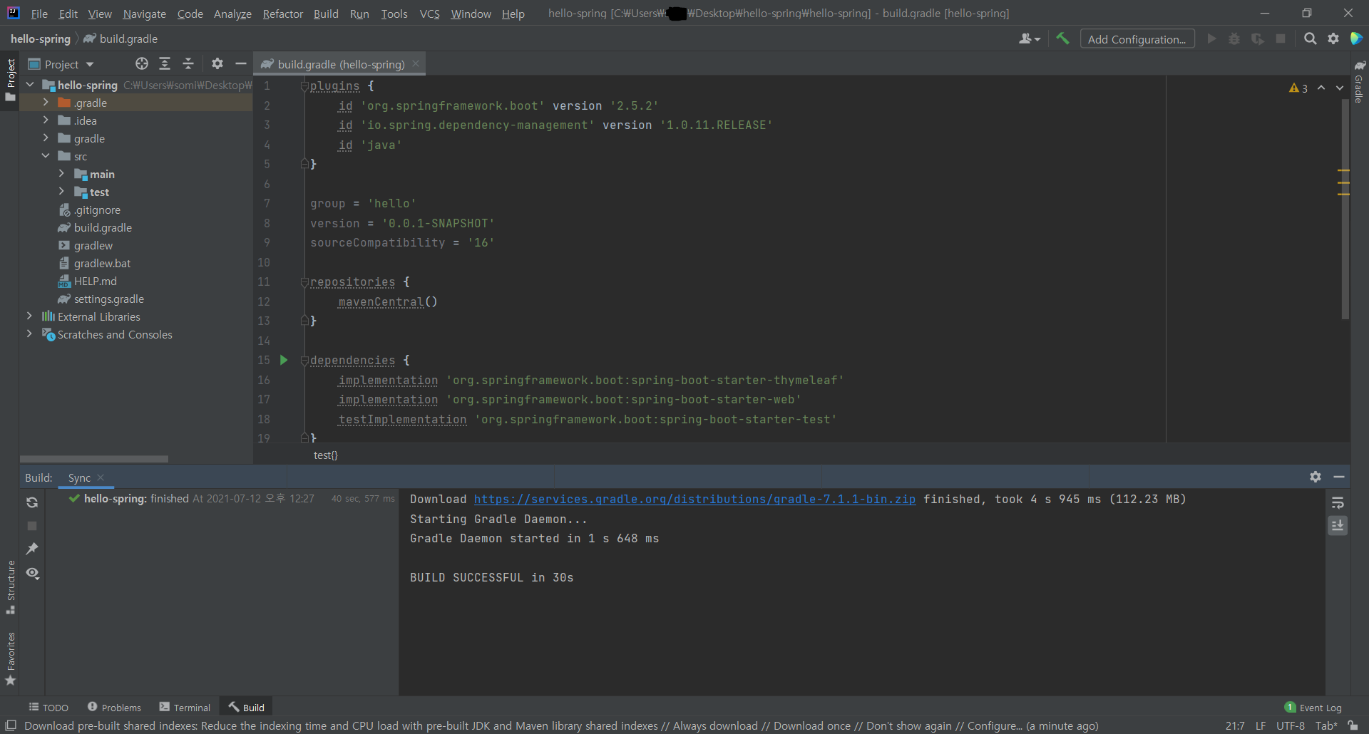Click the JetBrains Toolbox icon top right
1369x734 pixels.
click(x=1356, y=38)
